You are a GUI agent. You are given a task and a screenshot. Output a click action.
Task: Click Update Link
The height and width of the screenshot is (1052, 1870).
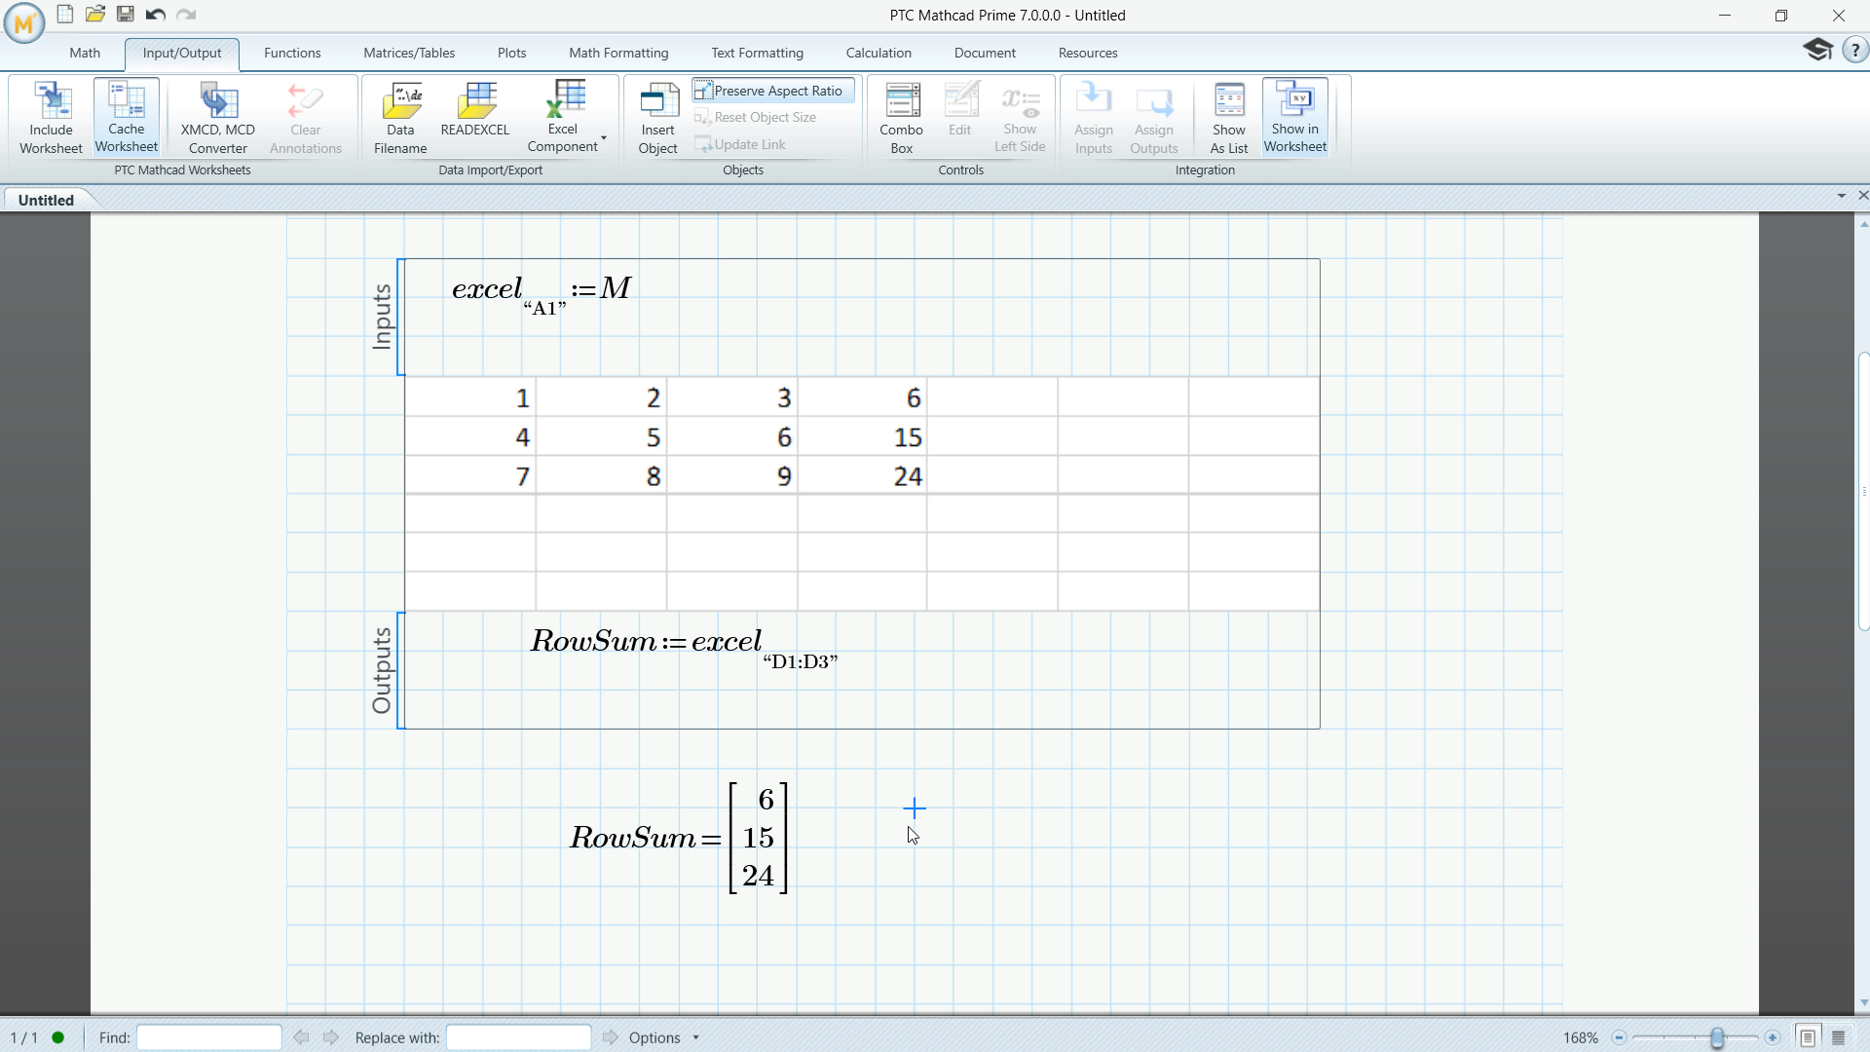[740, 144]
